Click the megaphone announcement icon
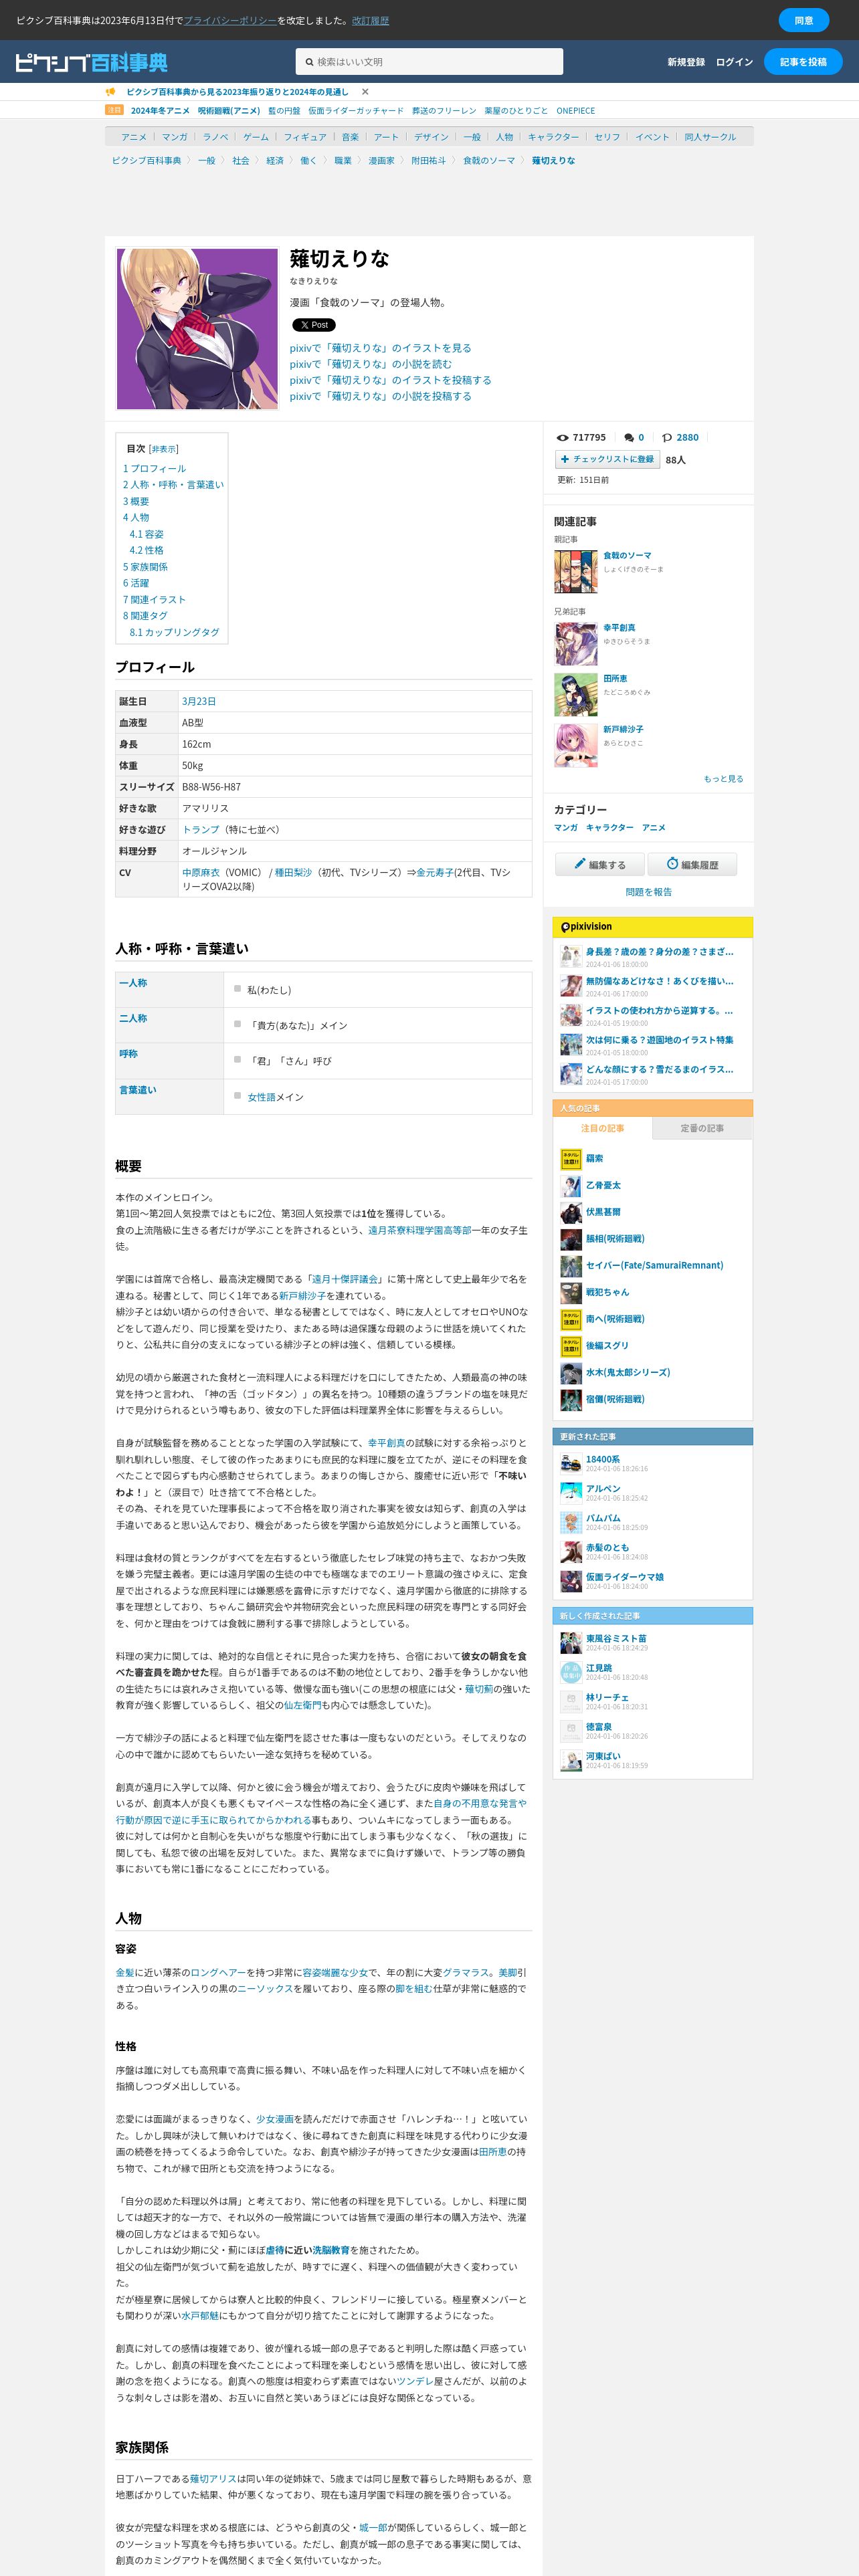This screenshot has width=859, height=2576. pyautogui.click(x=111, y=92)
